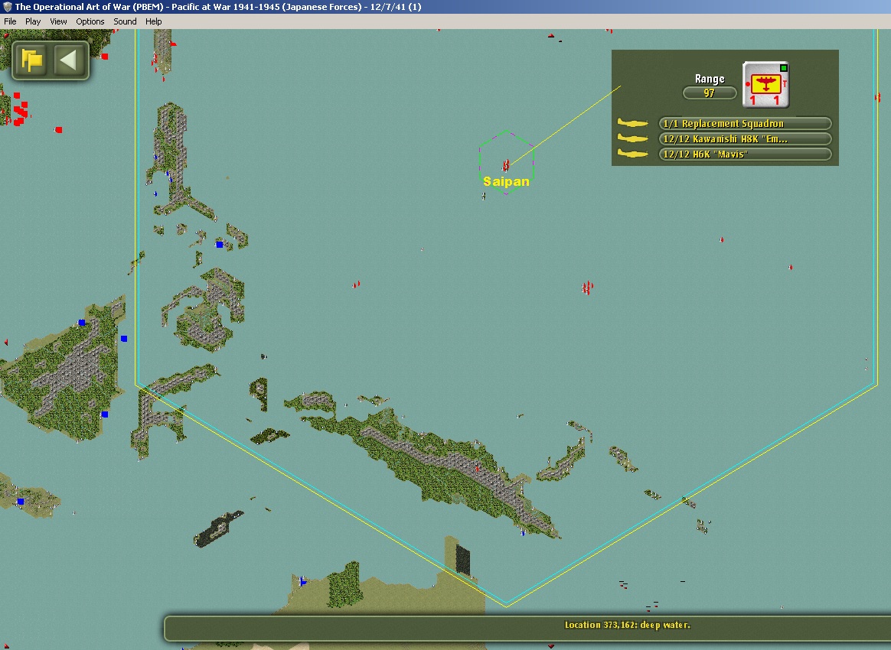Select the red air unit counter in the info panel

[x=765, y=85]
